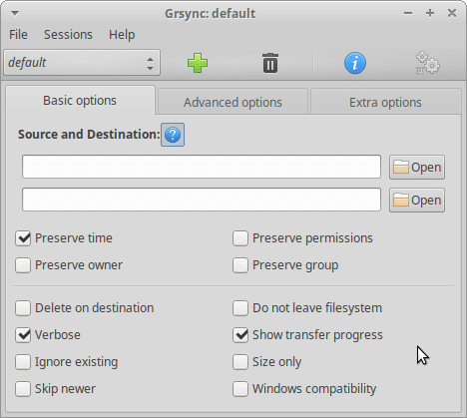
Task: Open the Help menu
Action: (x=122, y=35)
